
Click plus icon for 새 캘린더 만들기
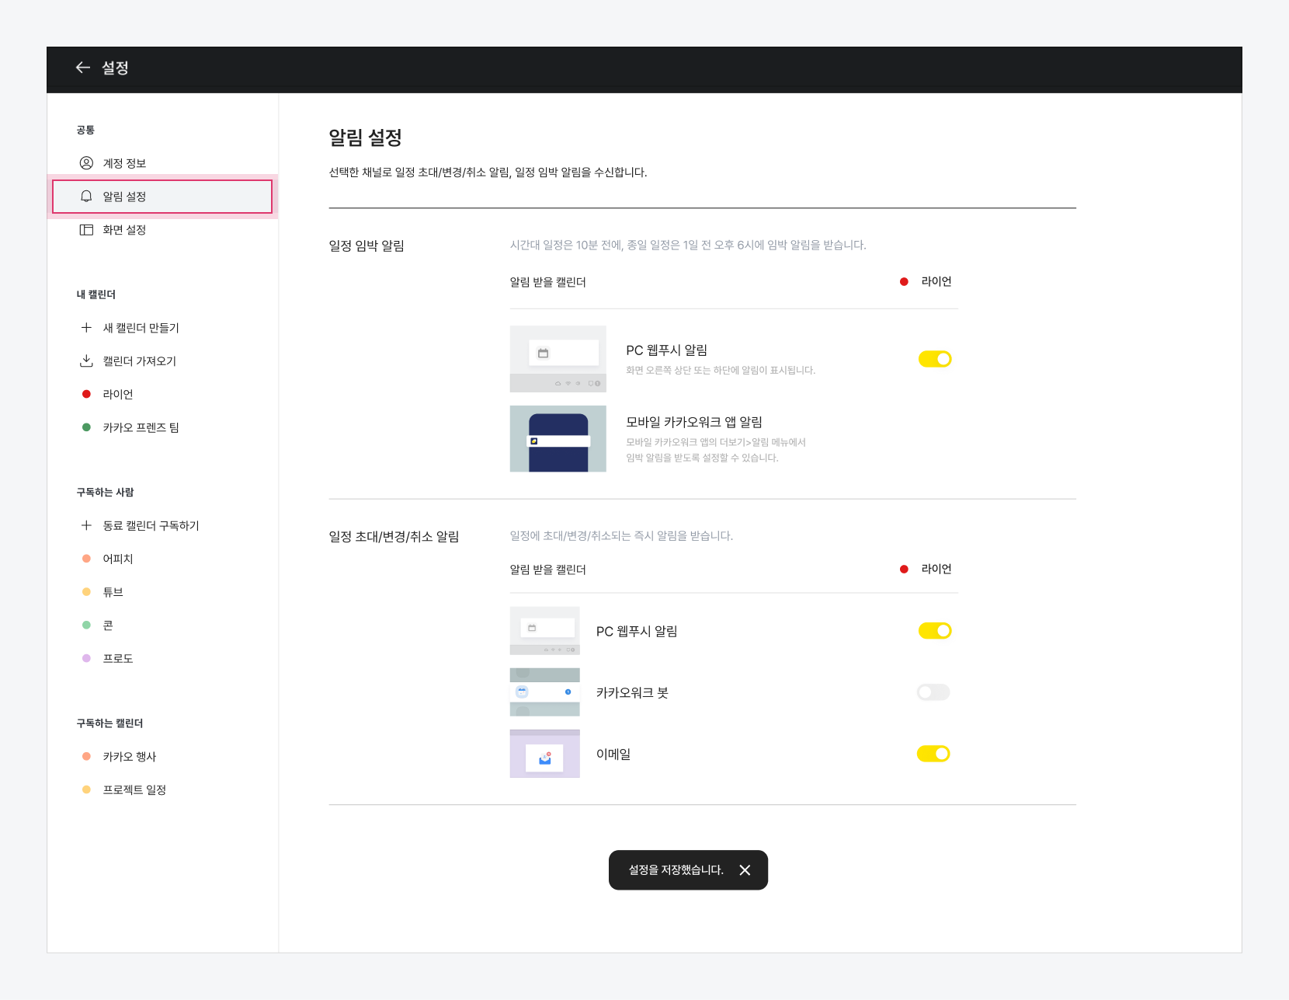tap(86, 328)
